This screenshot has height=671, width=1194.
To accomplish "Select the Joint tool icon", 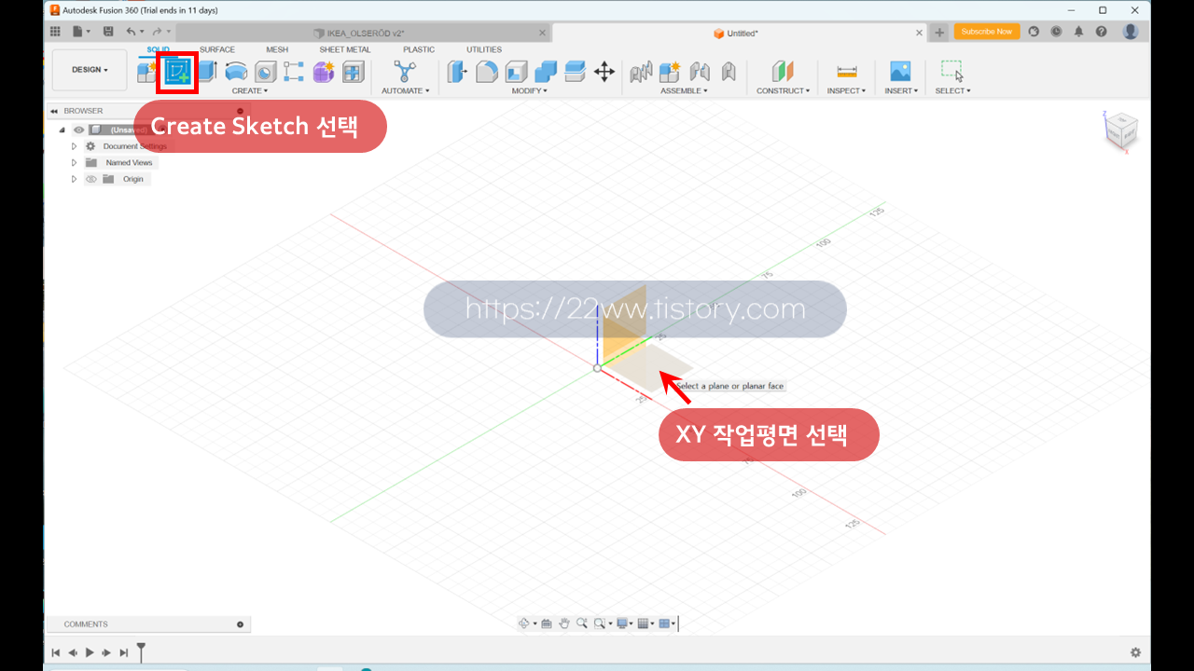I will [x=641, y=72].
